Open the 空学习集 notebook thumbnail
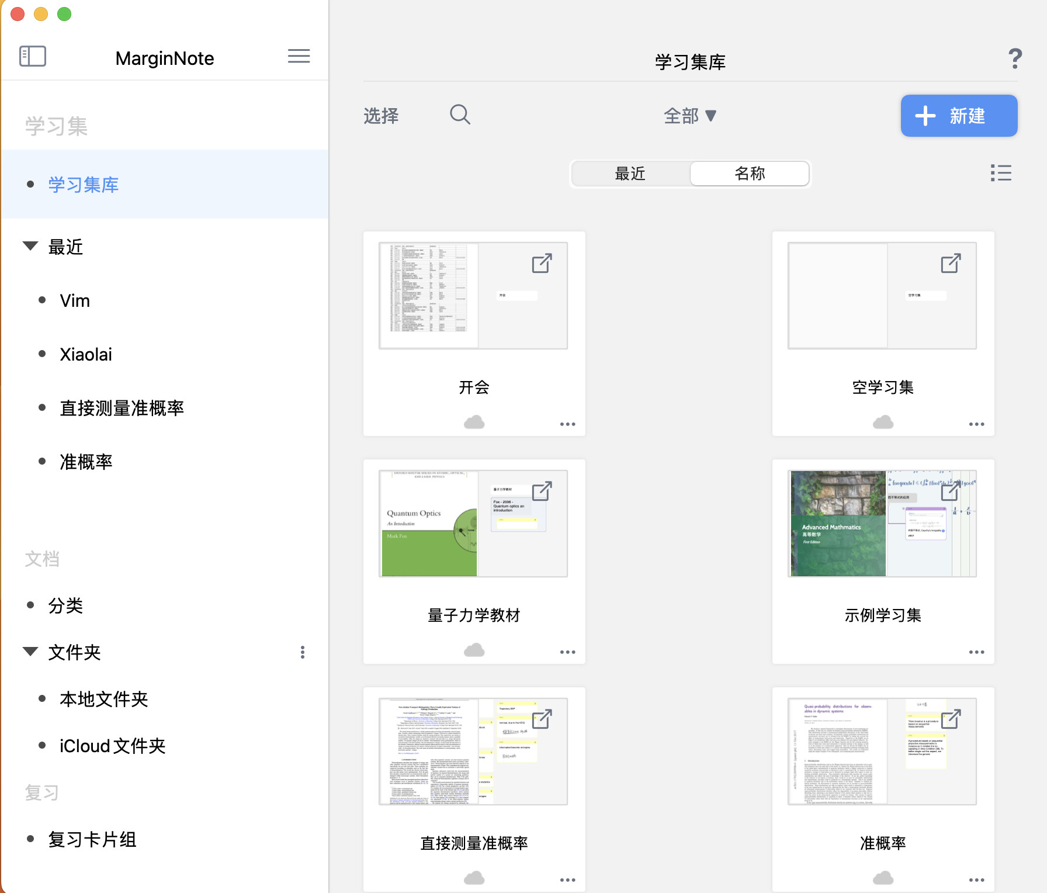This screenshot has width=1047, height=893. pyautogui.click(x=882, y=296)
